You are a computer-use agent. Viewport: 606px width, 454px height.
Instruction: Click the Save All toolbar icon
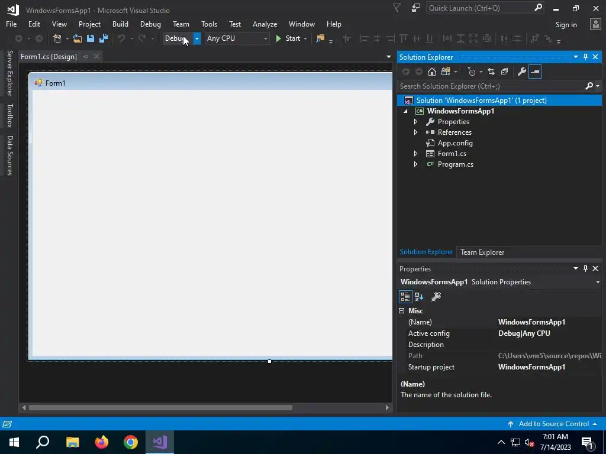click(x=104, y=38)
